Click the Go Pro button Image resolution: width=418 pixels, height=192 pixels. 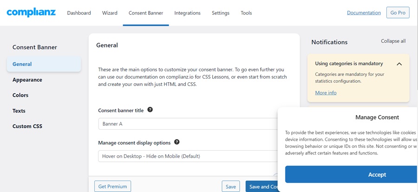click(398, 13)
